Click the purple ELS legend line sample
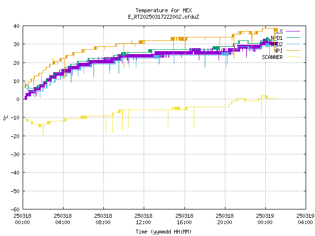315x236 pixels. [293, 31]
